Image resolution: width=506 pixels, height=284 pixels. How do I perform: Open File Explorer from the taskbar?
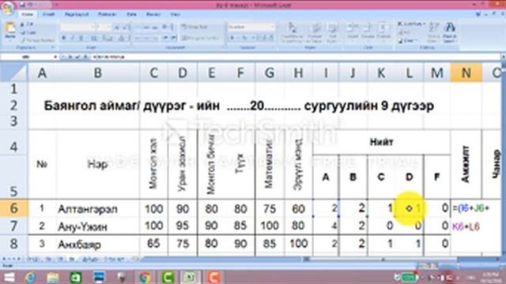(x=53, y=277)
